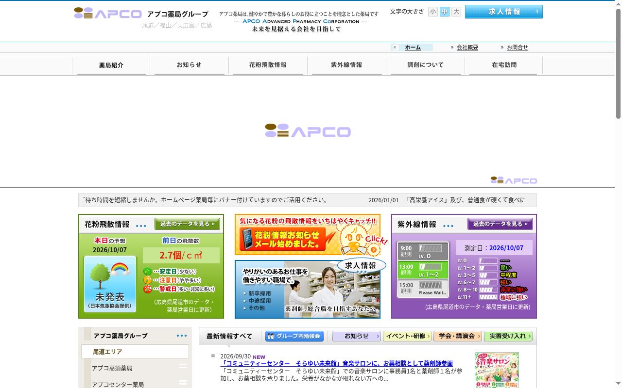Open 紫外線情報 in the navigation bar
Screen dimensions: 622x388
pyautogui.click(x=346, y=65)
